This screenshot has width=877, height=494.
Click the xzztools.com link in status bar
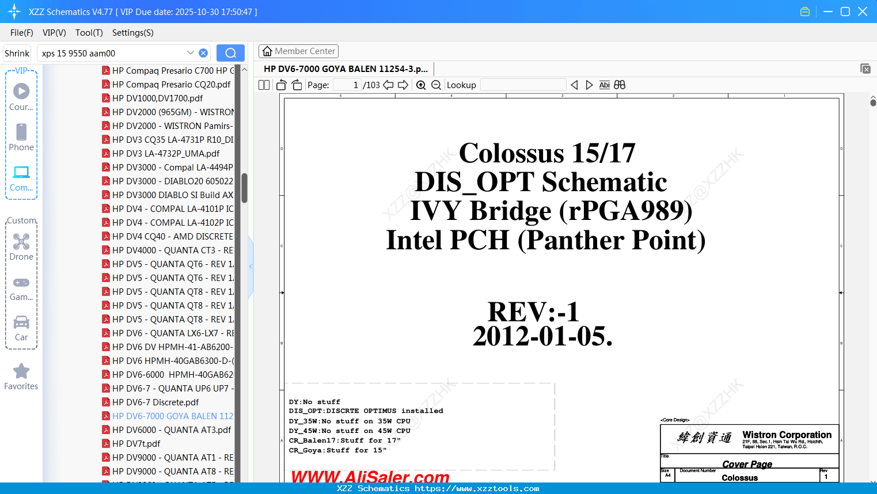click(477, 488)
